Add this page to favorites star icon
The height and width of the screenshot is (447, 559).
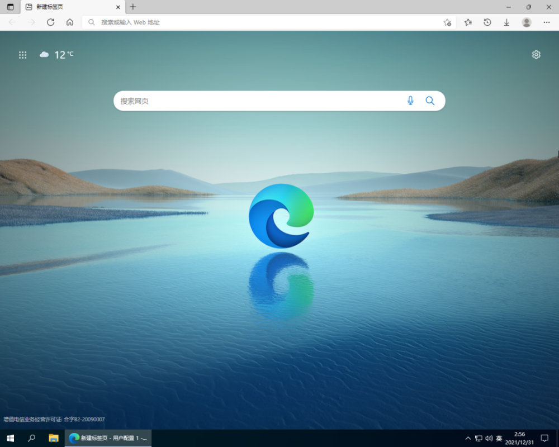click(447, 22)
